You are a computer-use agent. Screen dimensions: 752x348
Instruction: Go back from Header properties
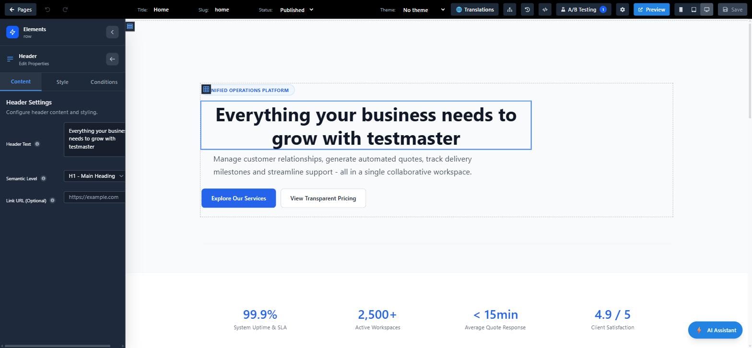(x=112, y=59)
